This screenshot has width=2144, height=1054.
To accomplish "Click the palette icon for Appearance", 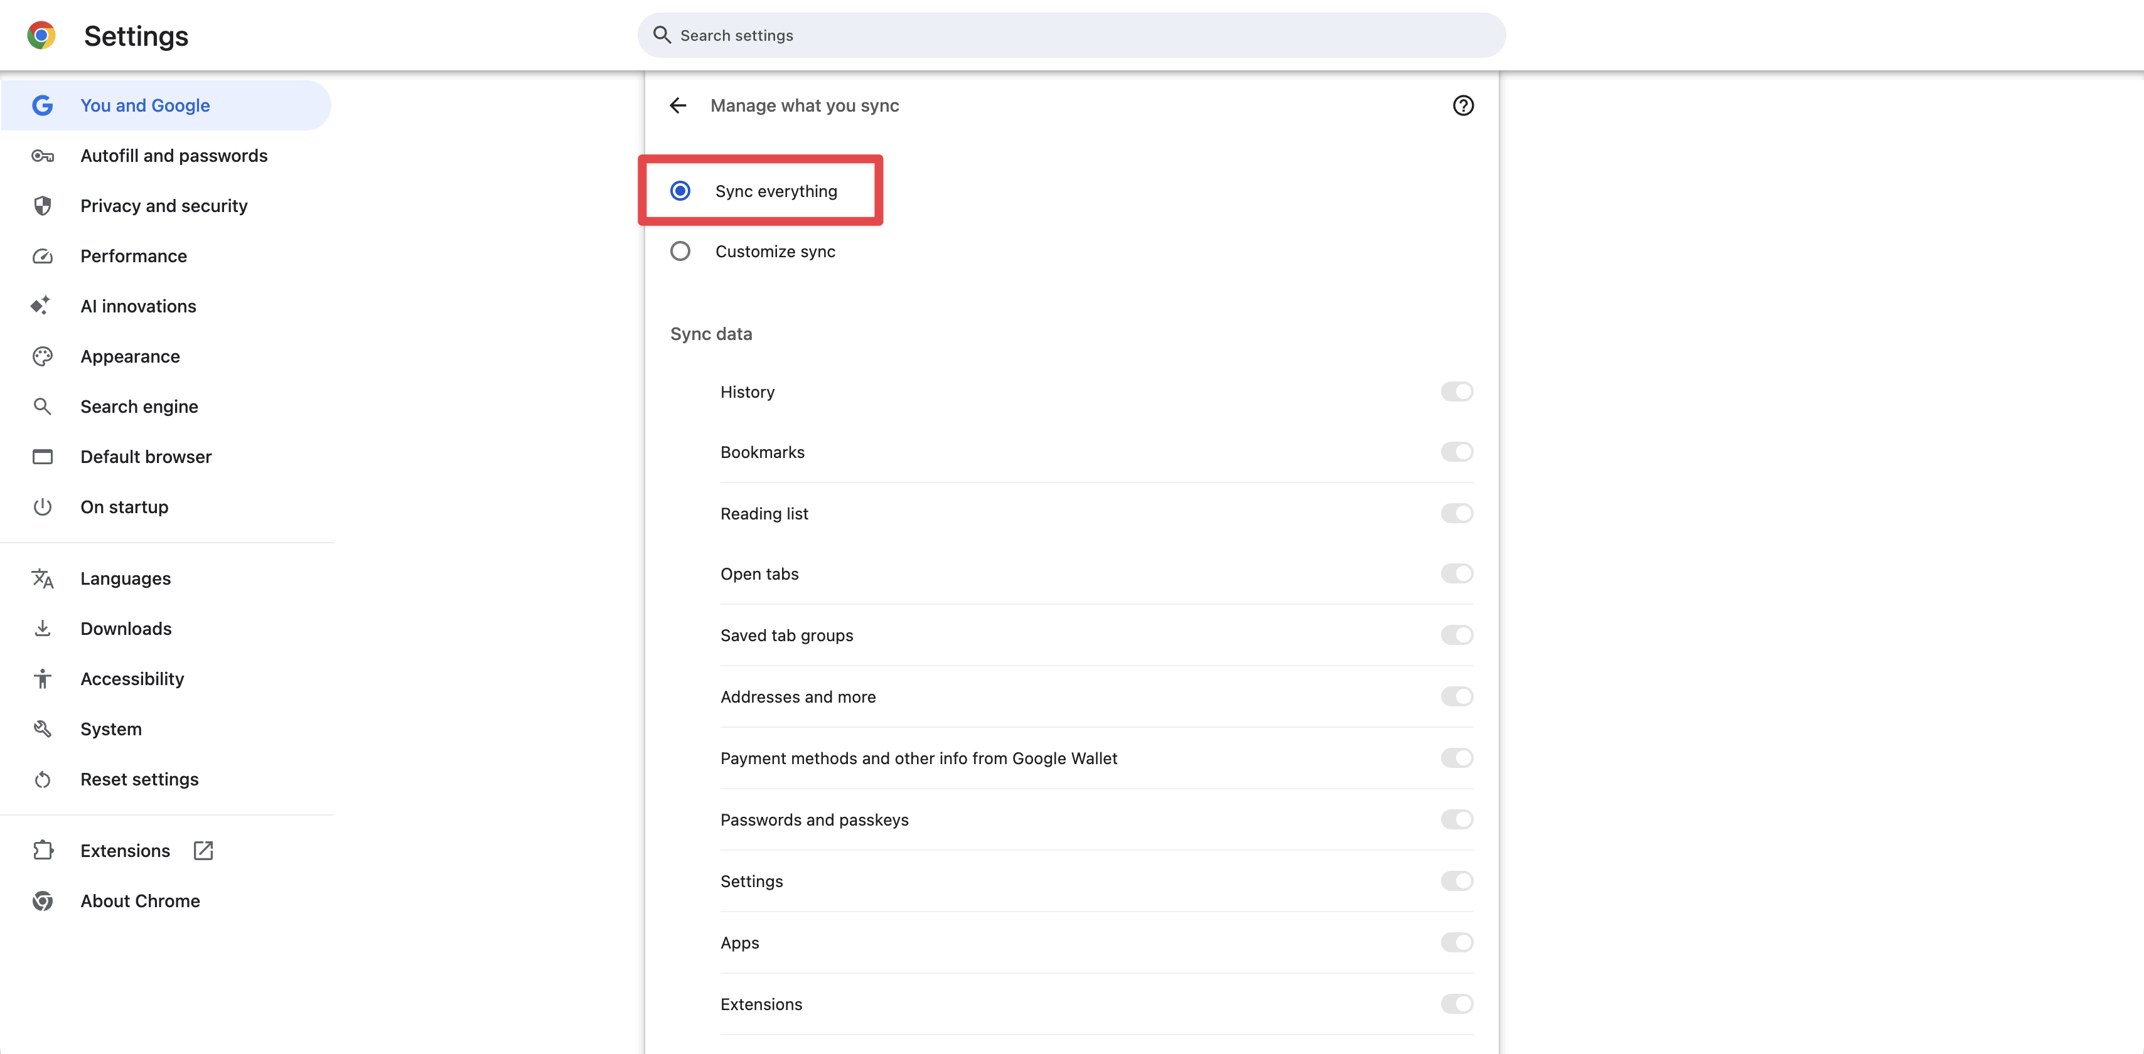I will click(x=43, y=357).
